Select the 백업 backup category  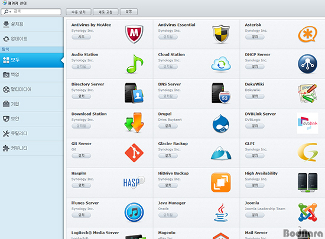coord(32,75)
